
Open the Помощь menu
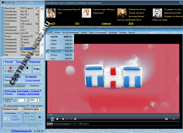point(123,33)
